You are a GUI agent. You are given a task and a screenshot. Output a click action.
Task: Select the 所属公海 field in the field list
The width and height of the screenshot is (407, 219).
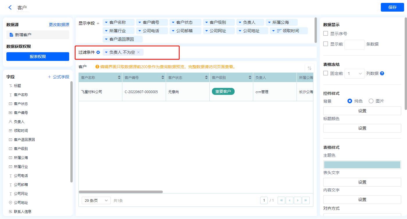[x=21, y=158]
